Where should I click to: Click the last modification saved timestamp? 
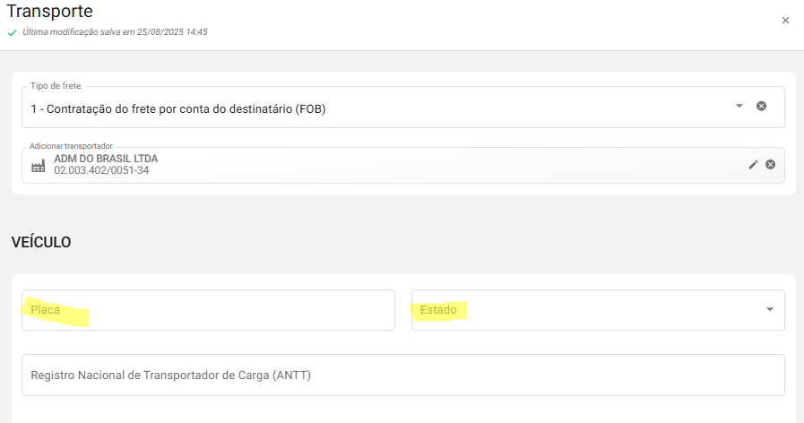pyautogui.click(x=115, y=32)
